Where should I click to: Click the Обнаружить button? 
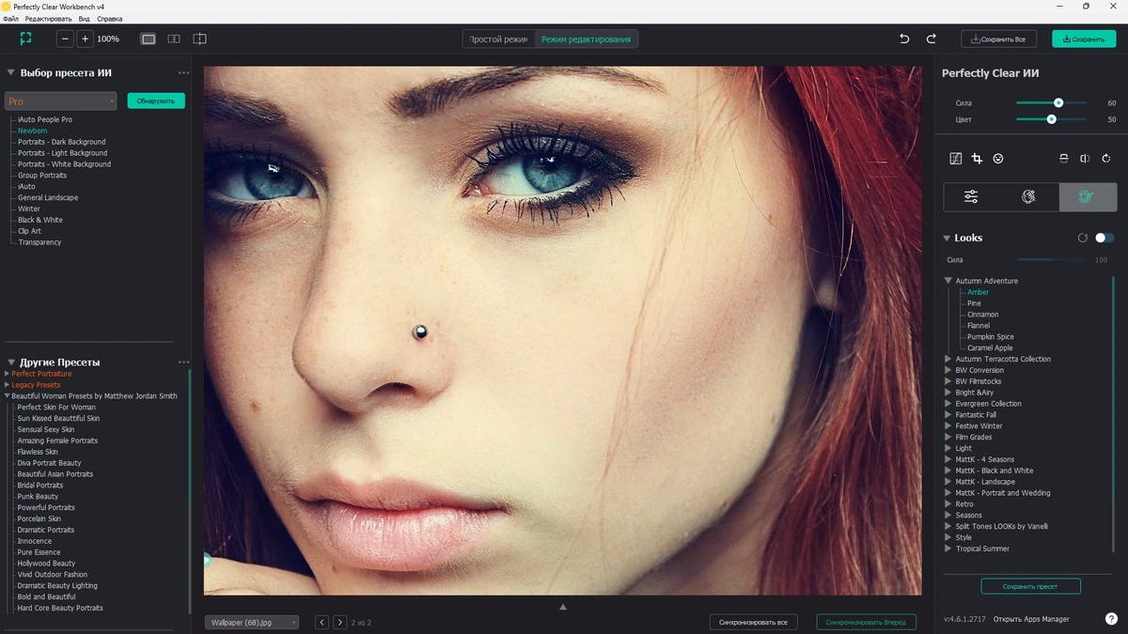[x=156, y=101]
